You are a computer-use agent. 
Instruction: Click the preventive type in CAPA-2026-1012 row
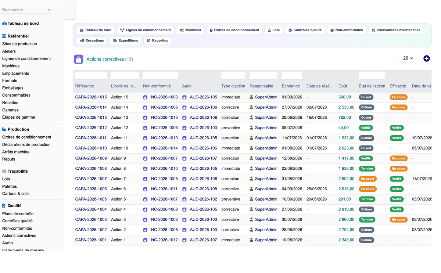pos(231,128)
